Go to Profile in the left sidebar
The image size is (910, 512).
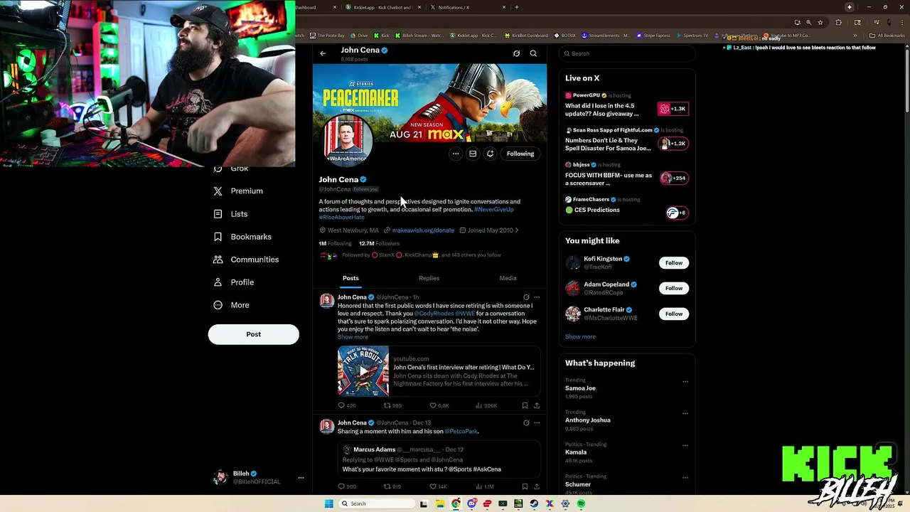pos(234,282)
